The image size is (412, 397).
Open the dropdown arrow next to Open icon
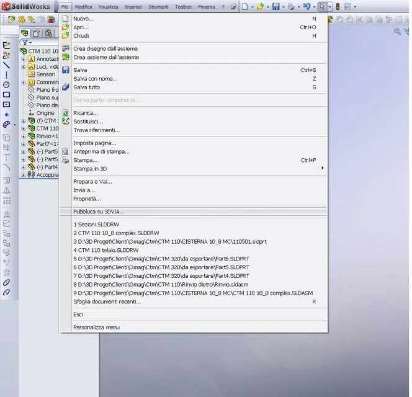268,7
